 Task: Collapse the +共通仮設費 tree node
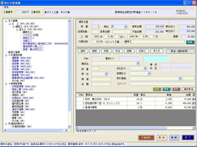(x=6, y=55)
